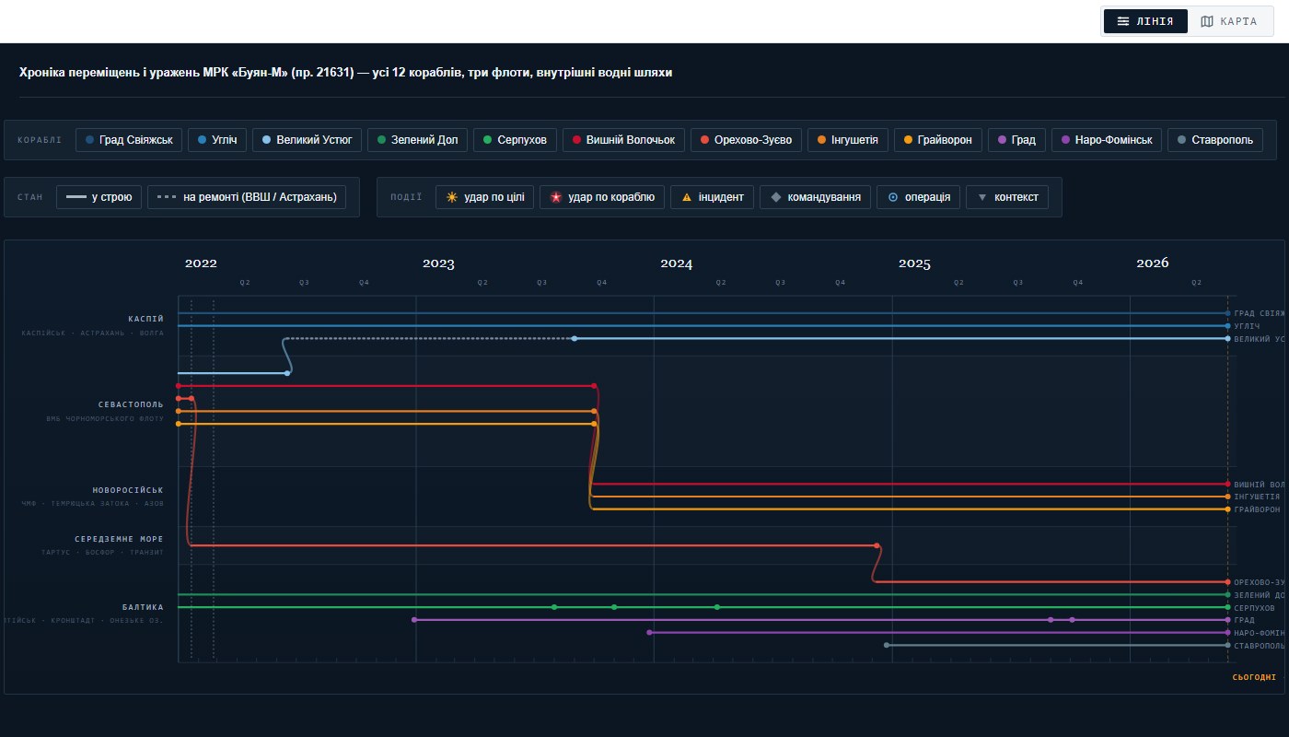Select the ЛІНІЯ timeline view tab
This screenshot has width=1289, height=737.
click(x=1145, y=21)
